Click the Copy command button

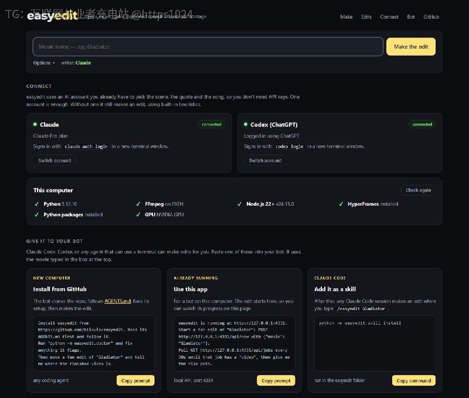click(414, 380)
